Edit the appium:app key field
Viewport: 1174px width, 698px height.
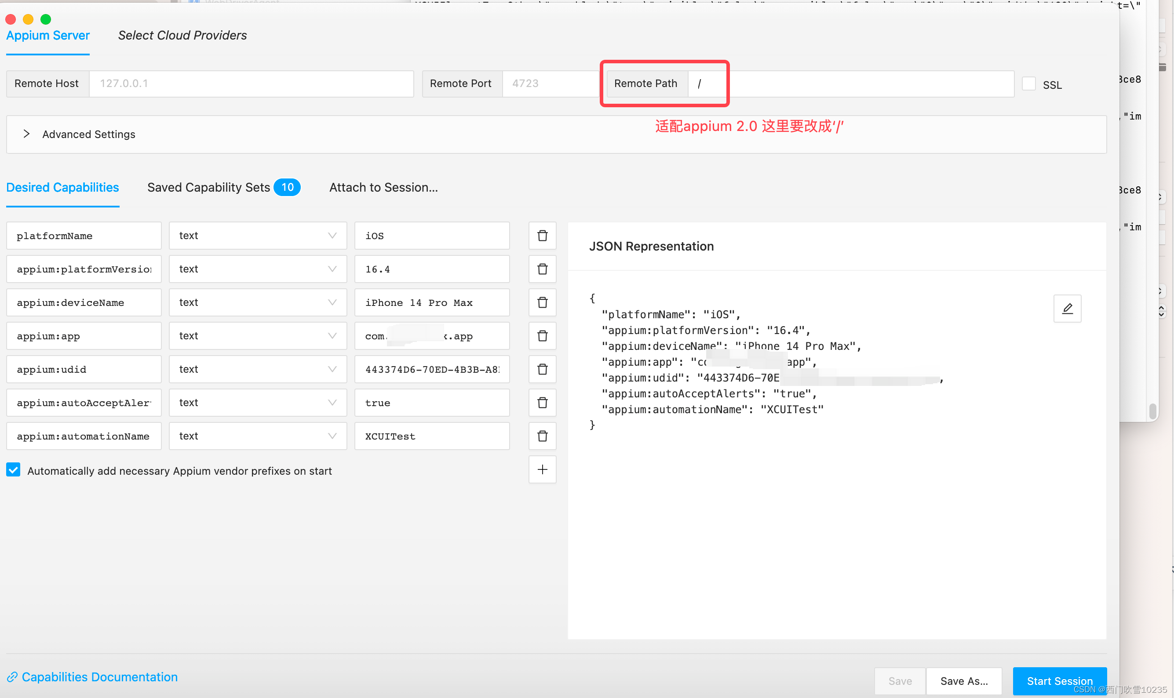tap(84, 336)
